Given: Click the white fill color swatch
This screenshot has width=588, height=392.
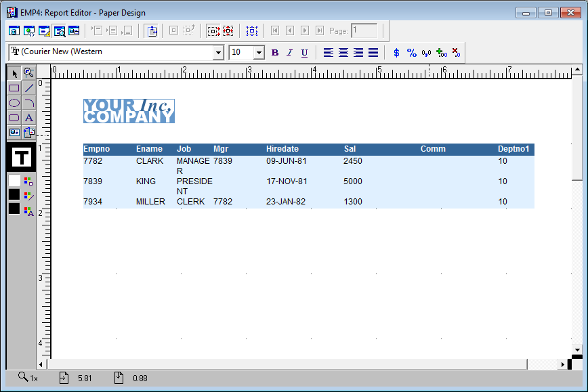Looking at the screenshot, I should coord(14,181).
